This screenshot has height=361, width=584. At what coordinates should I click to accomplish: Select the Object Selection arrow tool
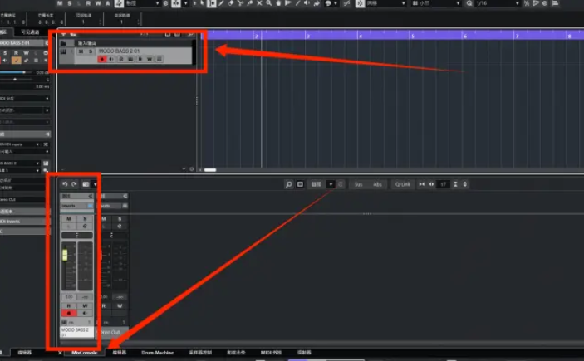(202, 3)
